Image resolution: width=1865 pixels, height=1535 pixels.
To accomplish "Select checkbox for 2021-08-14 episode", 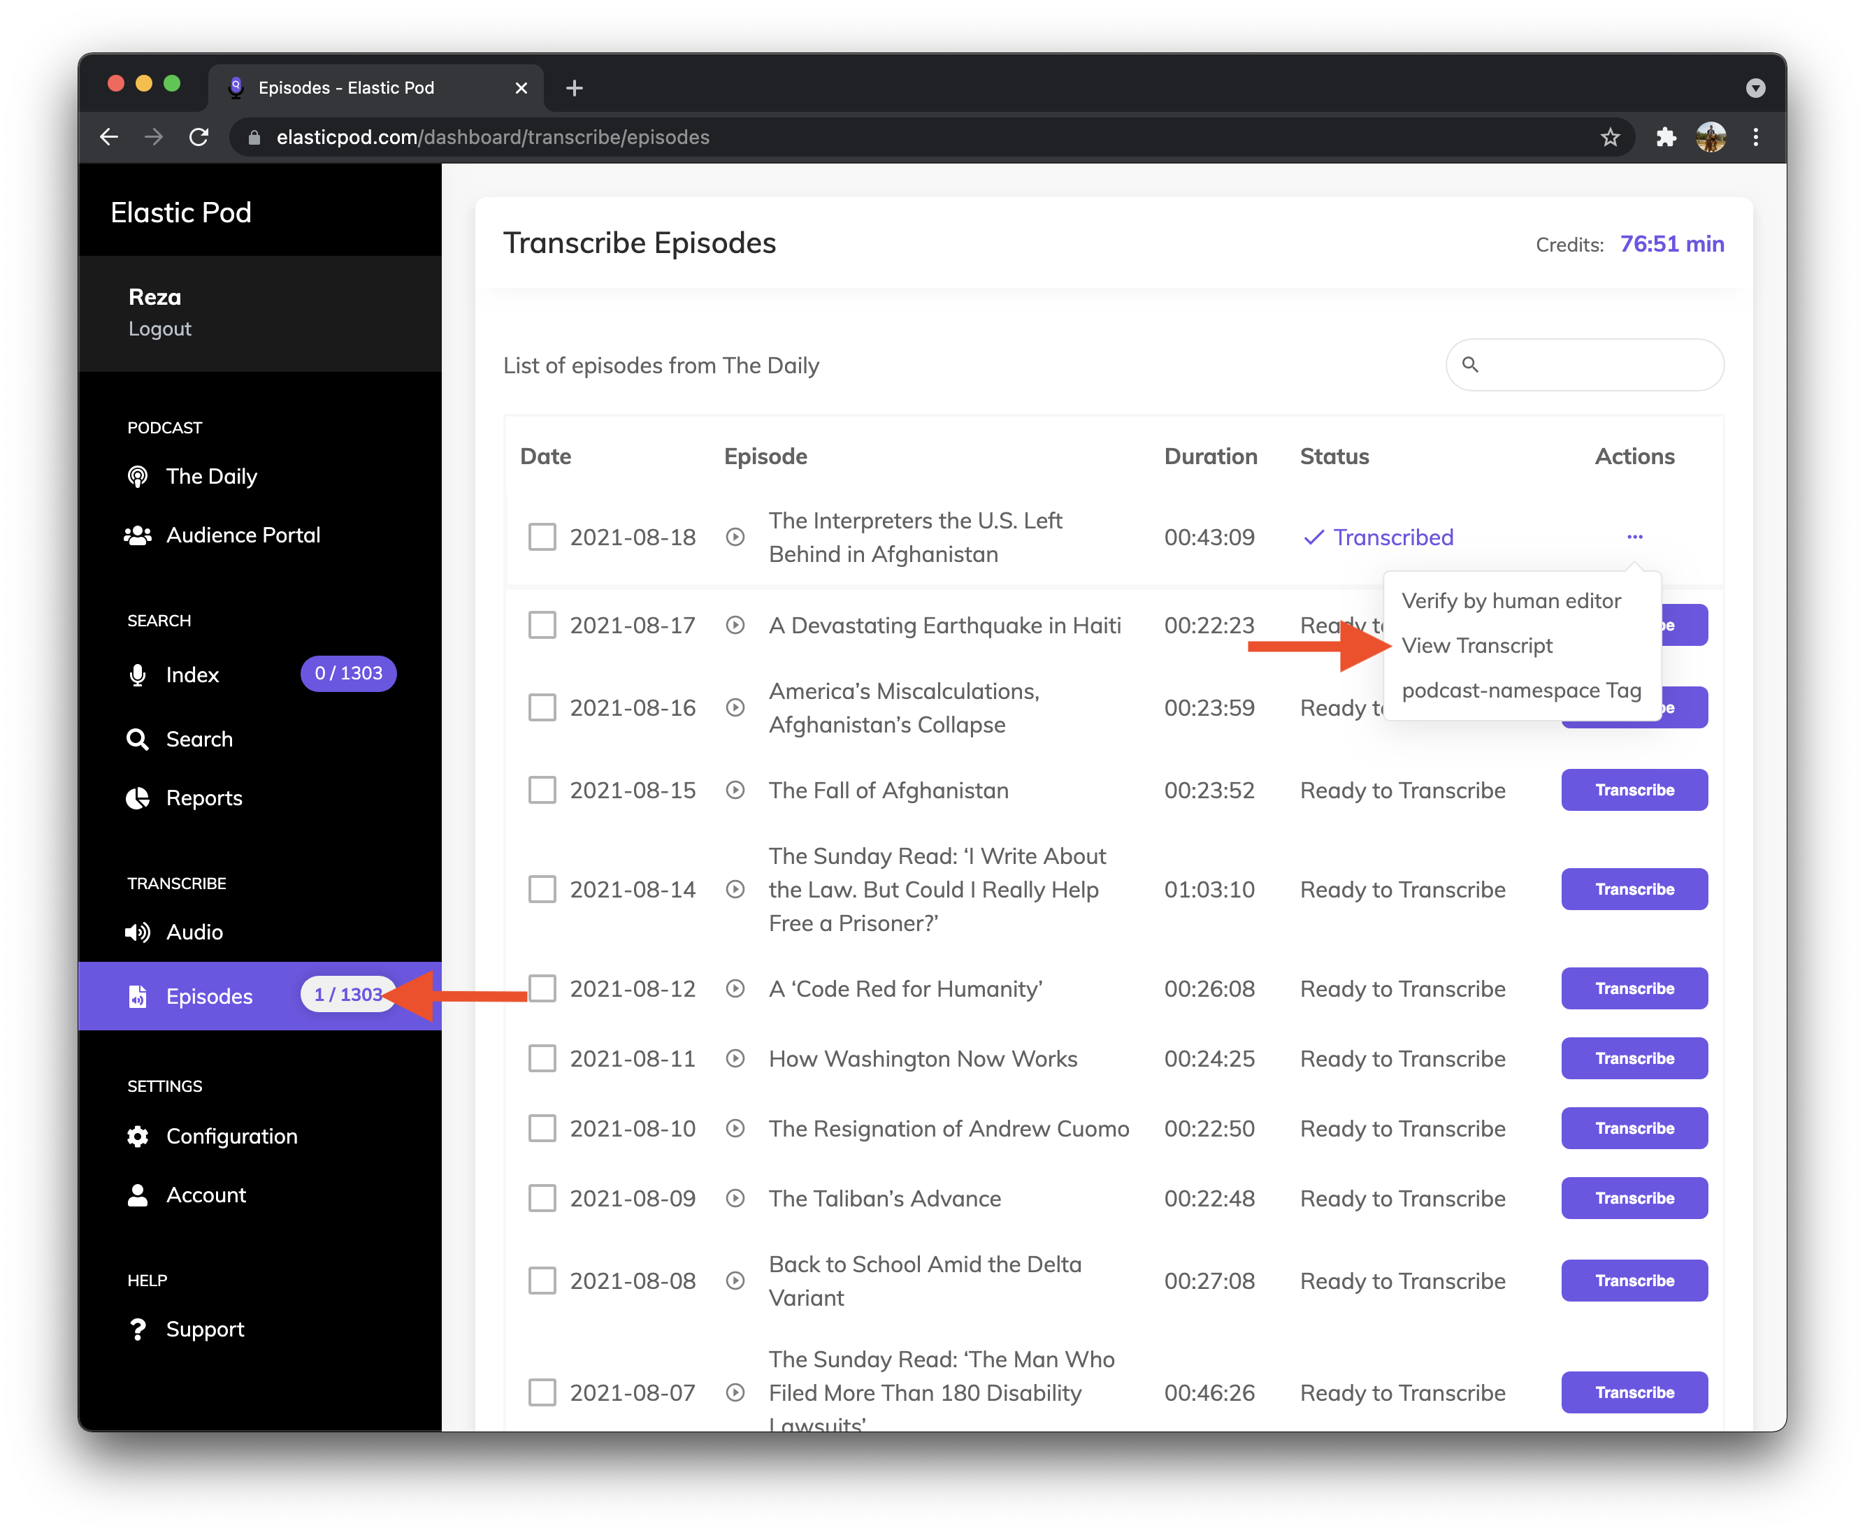I will [542, 888].
